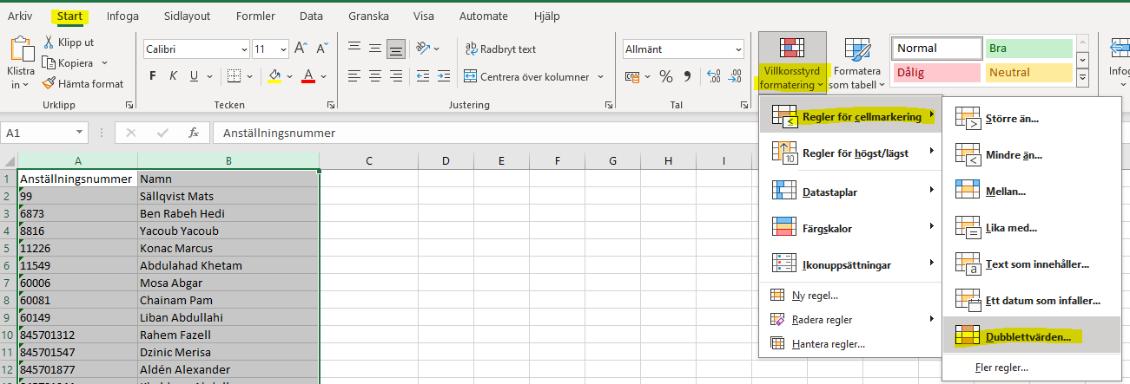Click the Klipp ut scissors icon
This screenshot has width=1130, height=384.
pos(49,42)
